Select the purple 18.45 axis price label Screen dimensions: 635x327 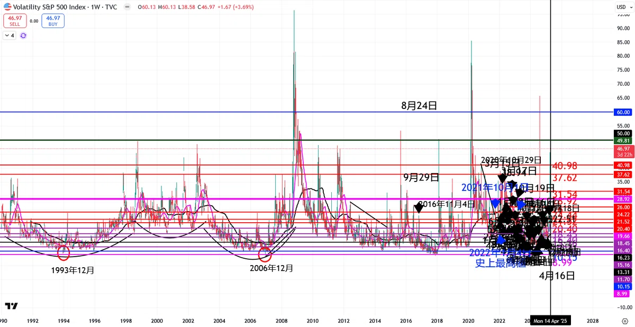coord(623,243)
